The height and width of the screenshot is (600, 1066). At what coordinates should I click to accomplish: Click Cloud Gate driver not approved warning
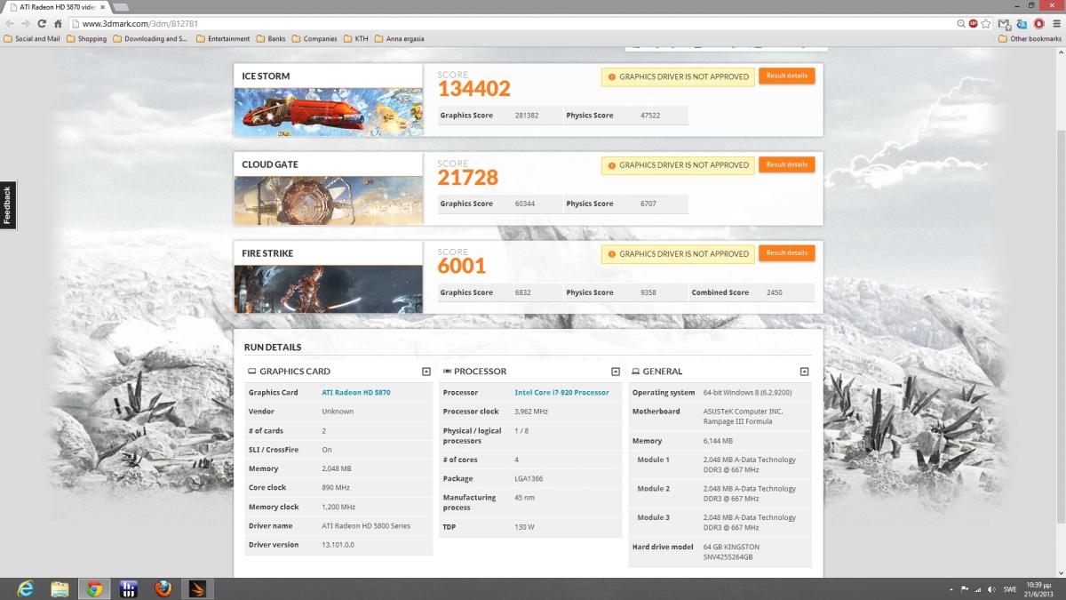[x=678, y=165]
